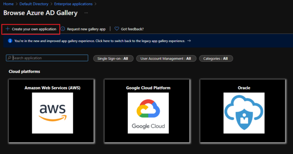Open the Single Sign-on filter
This screenshot has width=293, height=154.
click(x=113, y=58)
